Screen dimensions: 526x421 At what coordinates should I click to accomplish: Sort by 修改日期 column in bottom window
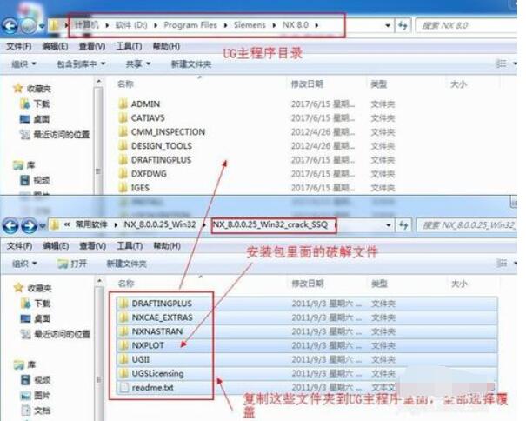[x=308, y=284]
